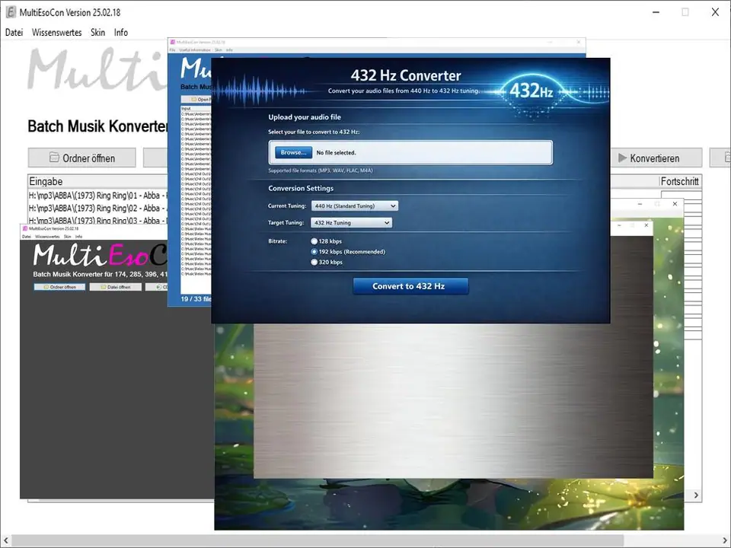Viewport: 731px width, 548px height.
Task: Click the 'Convert to 432 Hz' button
Action: click(410, 285)
